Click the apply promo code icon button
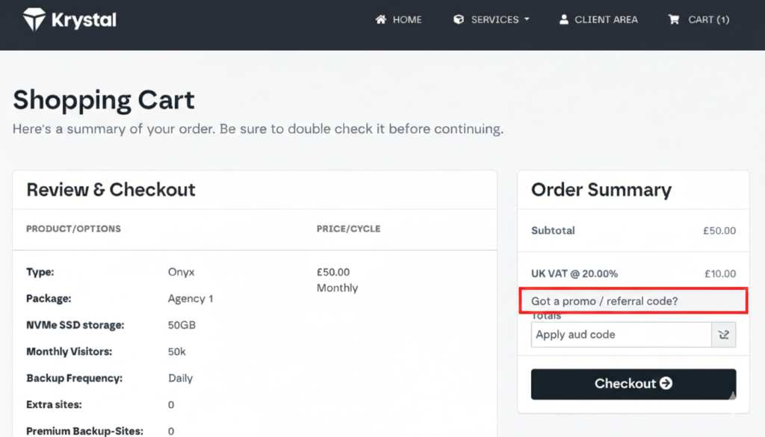The image size is (765, 437). click(x=723, y=335)
